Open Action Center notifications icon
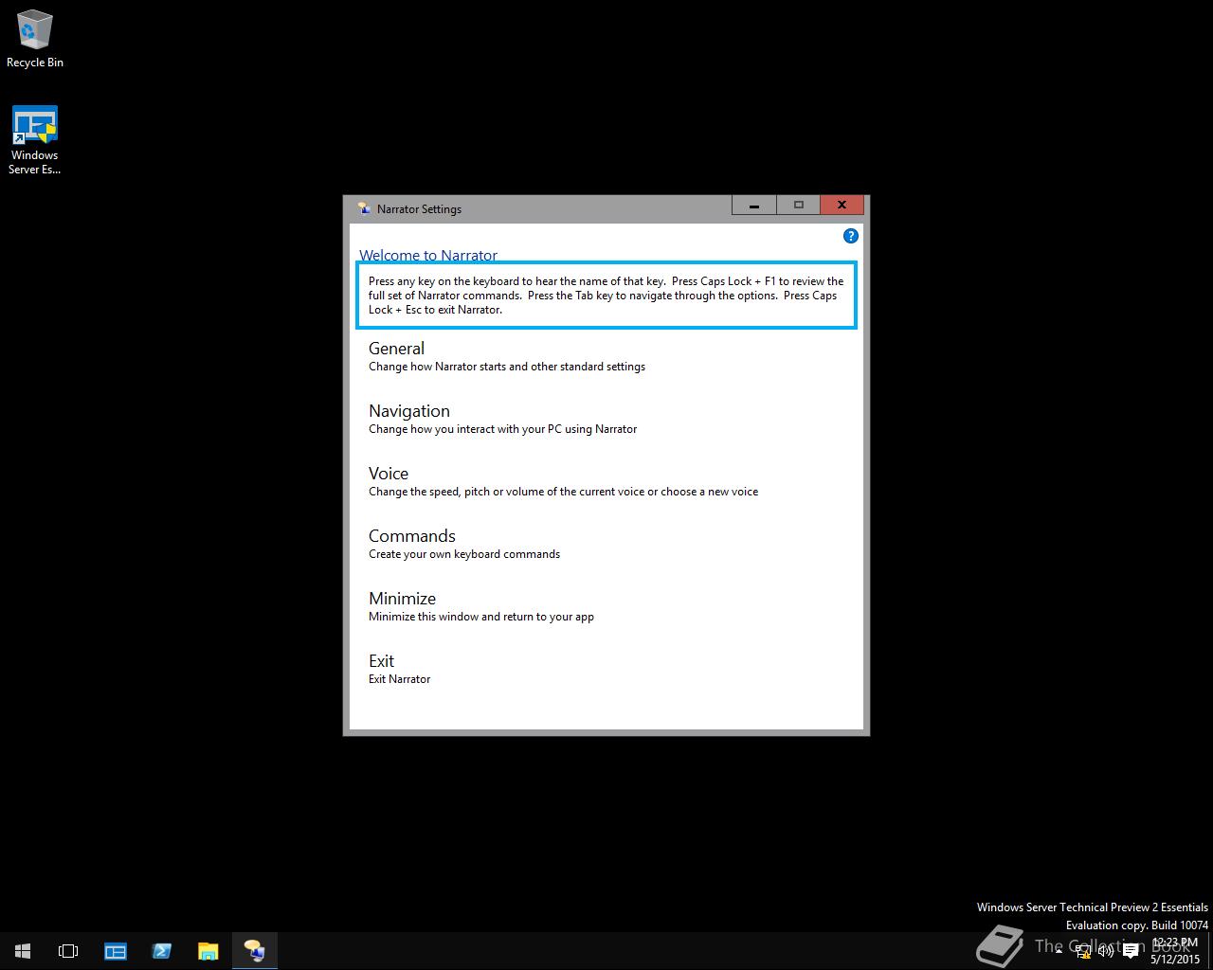The image size is (1213, 970). tap(1131, 951)
